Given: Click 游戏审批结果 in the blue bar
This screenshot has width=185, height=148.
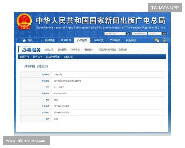Looking at the screenshot, I should [53, 57].
